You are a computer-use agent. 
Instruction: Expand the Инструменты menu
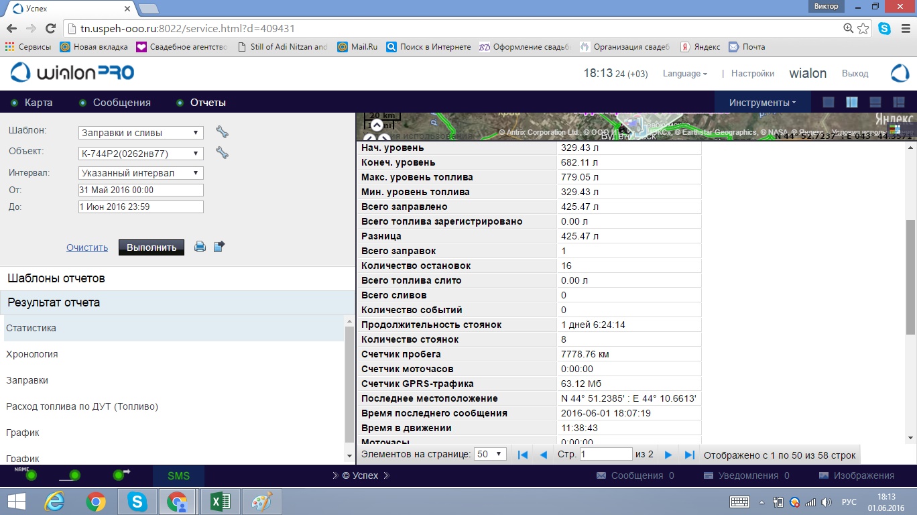pos(762,103)
